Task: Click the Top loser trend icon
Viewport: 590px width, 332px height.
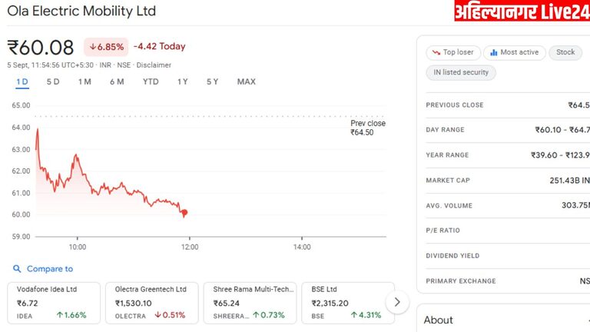Action: [x=436, y=52]
